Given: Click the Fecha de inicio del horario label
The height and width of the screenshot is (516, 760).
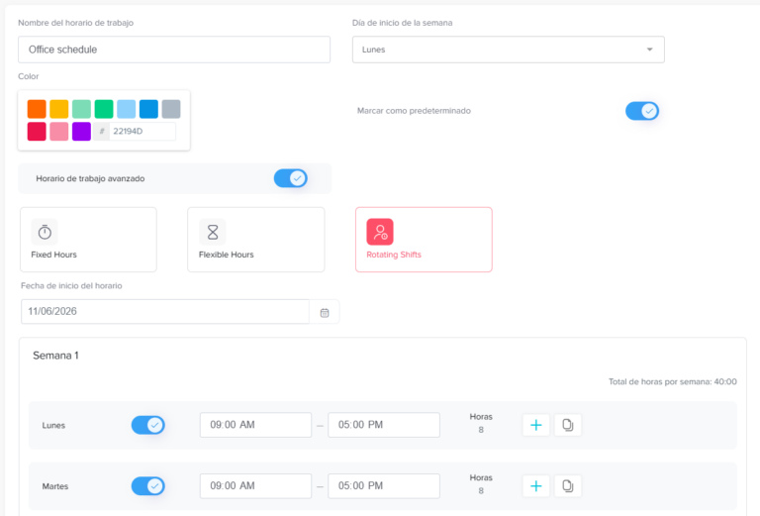Looking at the screenshot, I should coord(71,285).
